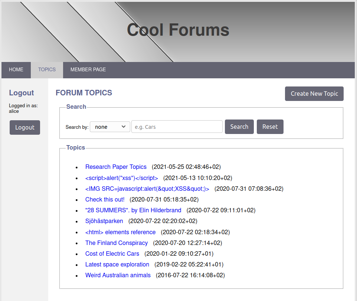Open the Check this out! topic

[x=105, y=200]
